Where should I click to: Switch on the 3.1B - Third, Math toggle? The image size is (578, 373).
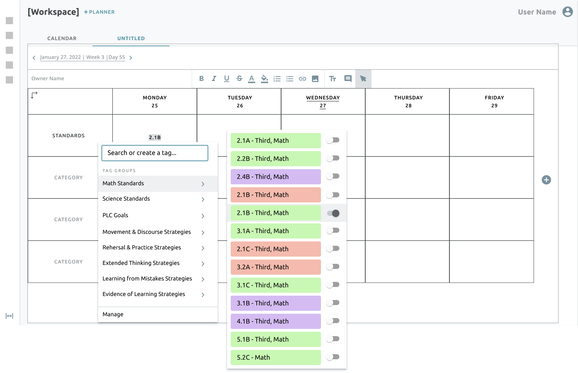(333, 303)
